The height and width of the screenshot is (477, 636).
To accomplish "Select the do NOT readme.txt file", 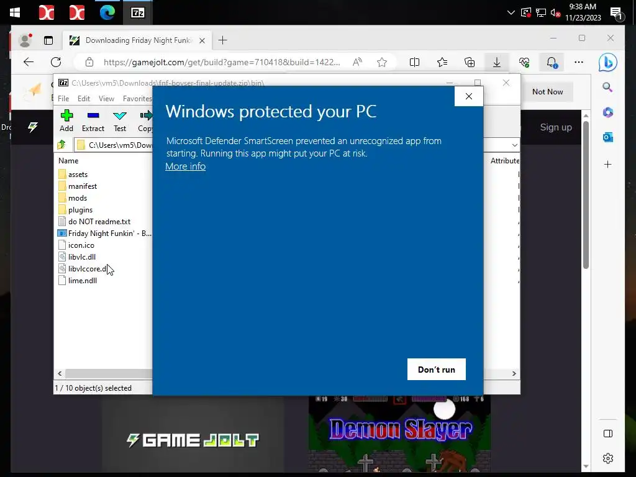I will tap(94, 222).
